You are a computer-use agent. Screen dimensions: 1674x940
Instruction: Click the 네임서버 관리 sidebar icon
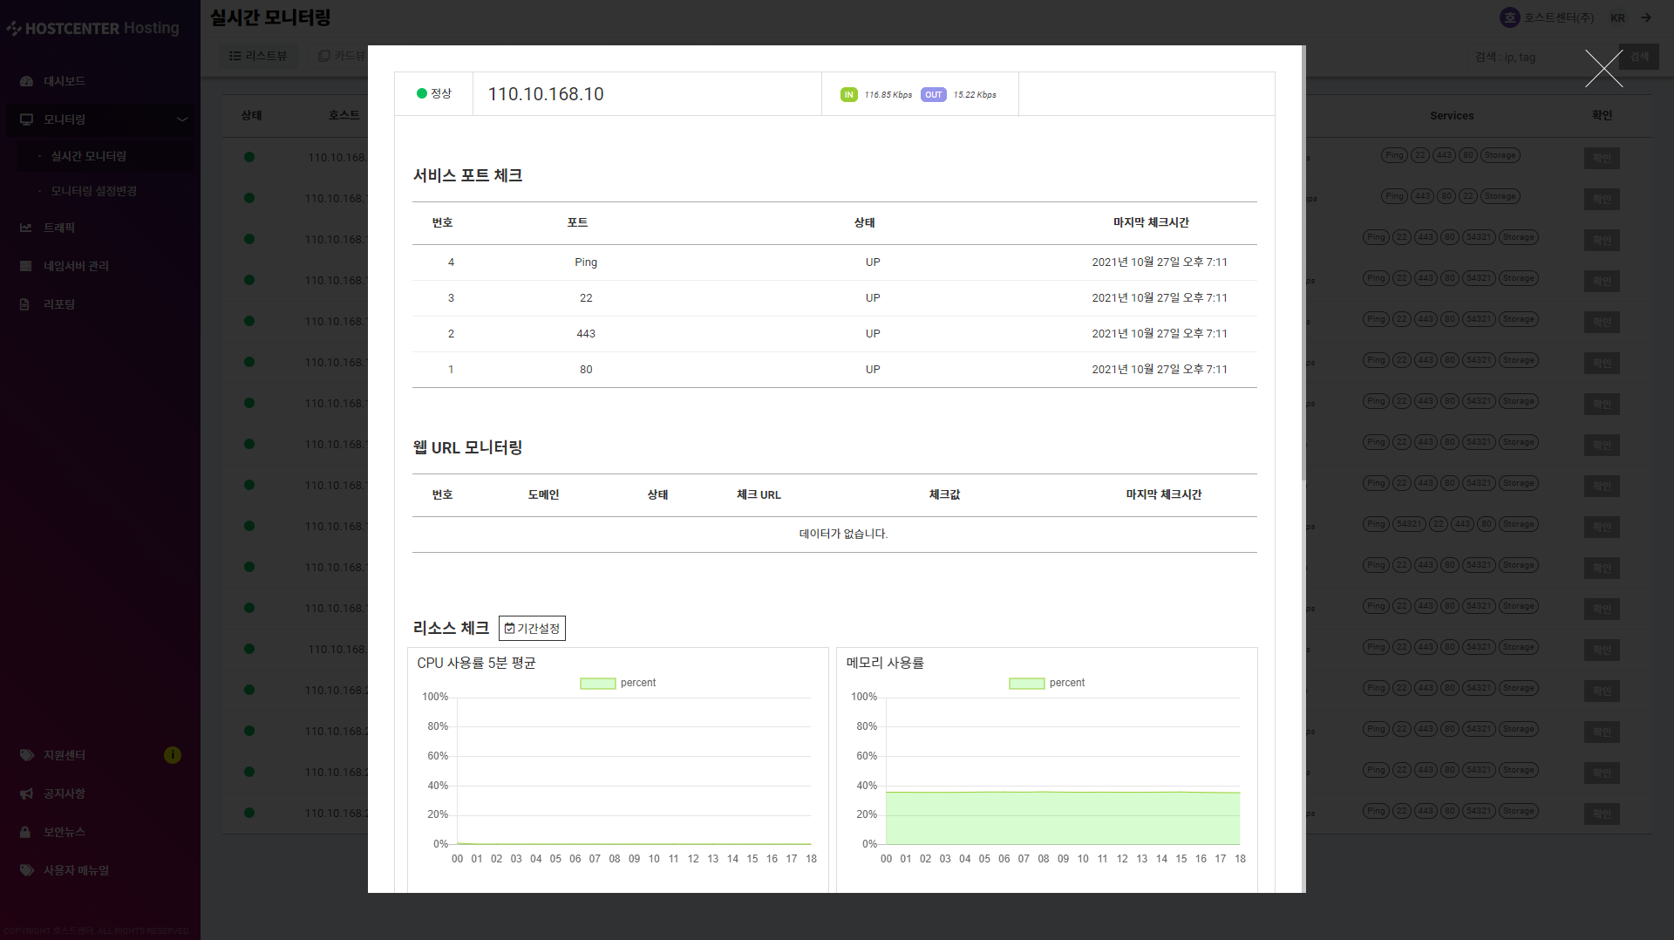point(26,266)
